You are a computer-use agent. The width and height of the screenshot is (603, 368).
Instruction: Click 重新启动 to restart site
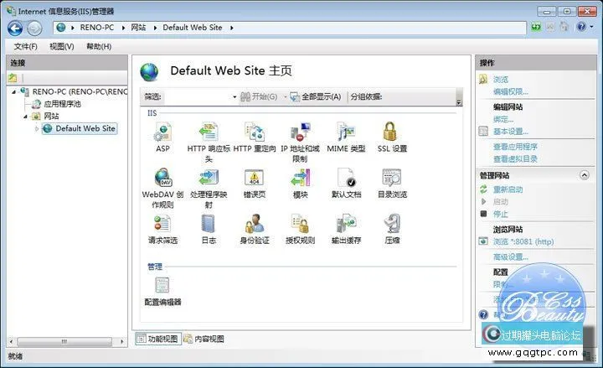click(508, 189)
